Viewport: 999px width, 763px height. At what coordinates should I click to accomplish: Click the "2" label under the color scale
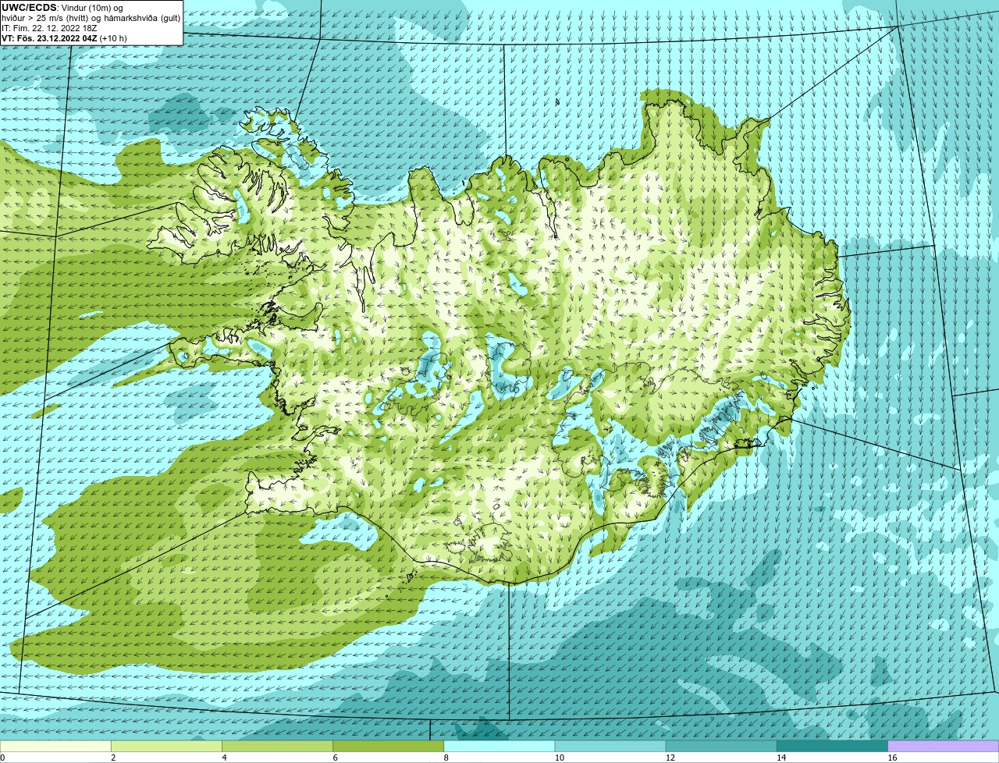pos(113,758)
